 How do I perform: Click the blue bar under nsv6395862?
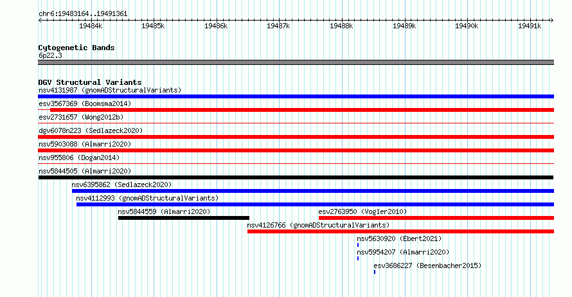(x=313, y=191)
